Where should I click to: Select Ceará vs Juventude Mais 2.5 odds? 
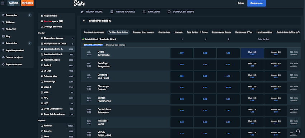click(252, 53)
